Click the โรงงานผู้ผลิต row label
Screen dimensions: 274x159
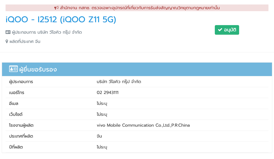(x=21, y=125)
